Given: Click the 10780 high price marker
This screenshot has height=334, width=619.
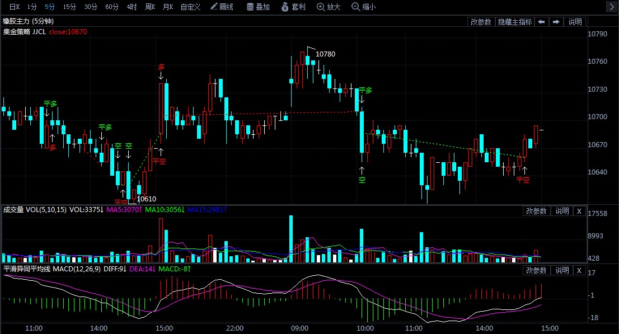Looking at the screenshot, I should click(x=325, y=54).
